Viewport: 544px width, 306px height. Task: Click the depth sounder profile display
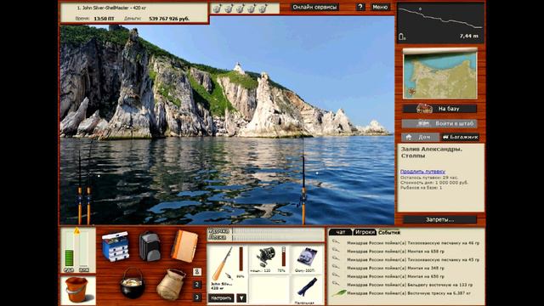tap(440, 23)
